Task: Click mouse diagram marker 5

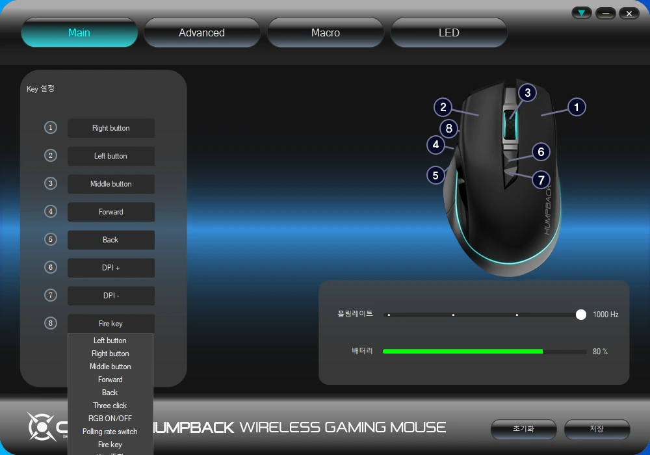Action: tap(435, 175)
